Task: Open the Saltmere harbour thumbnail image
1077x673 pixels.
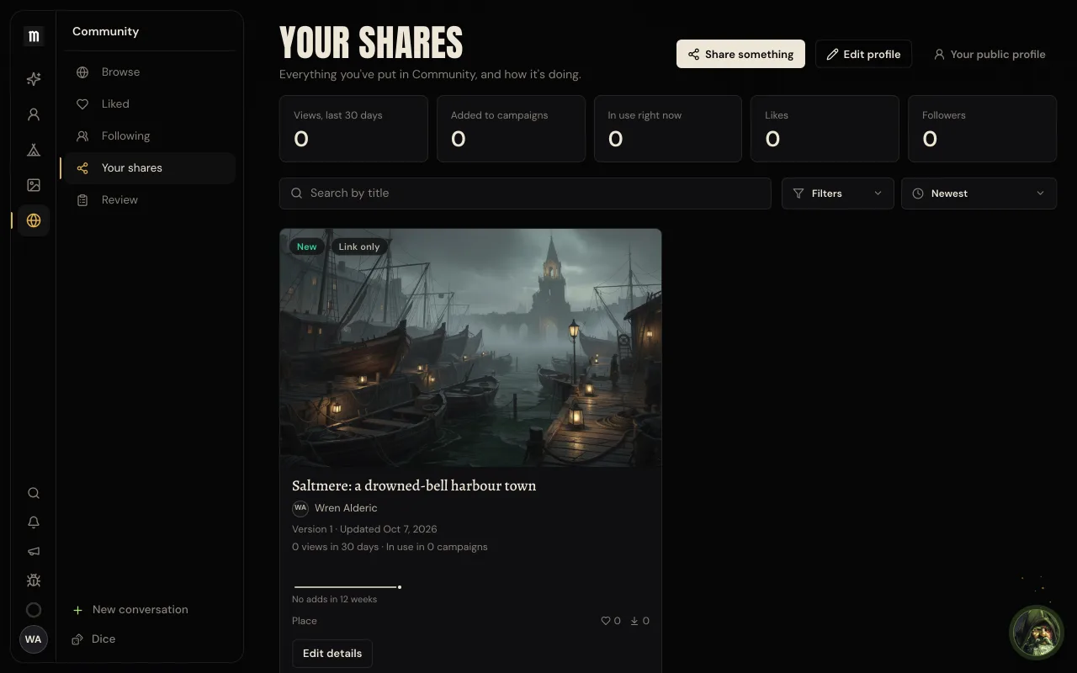Action: click(470, 347)
